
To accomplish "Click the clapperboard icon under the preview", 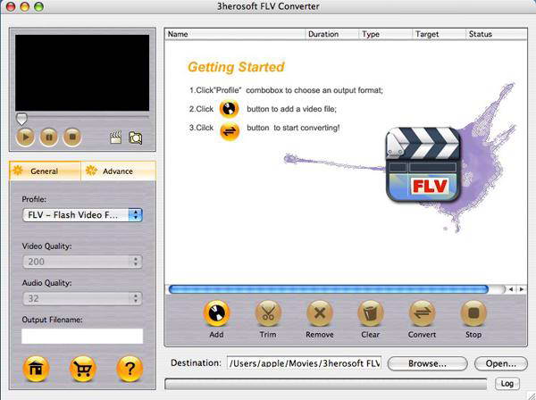I will pyautogui.click(x=115, y=137).
